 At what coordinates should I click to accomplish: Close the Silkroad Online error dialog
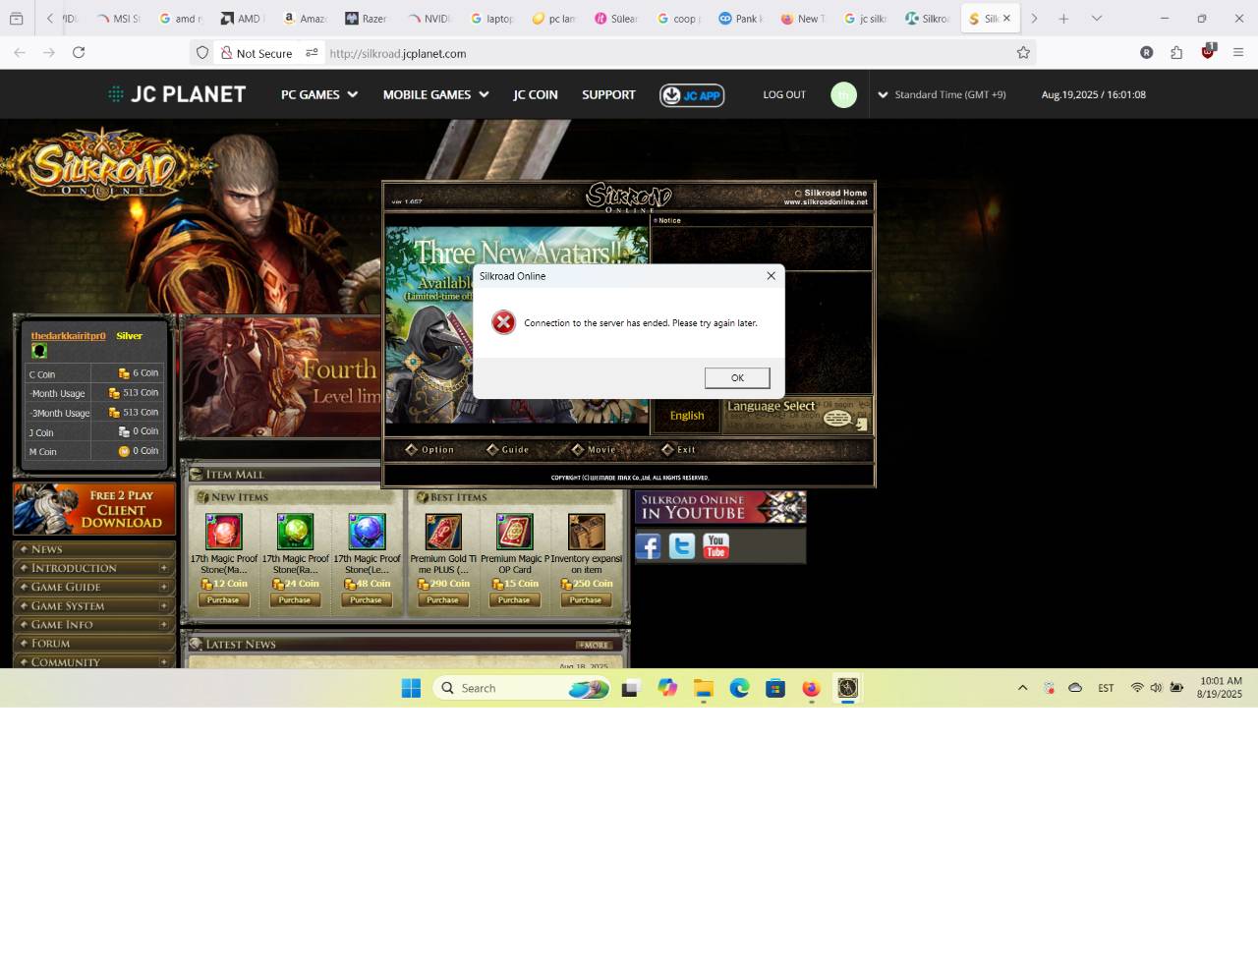771,276
